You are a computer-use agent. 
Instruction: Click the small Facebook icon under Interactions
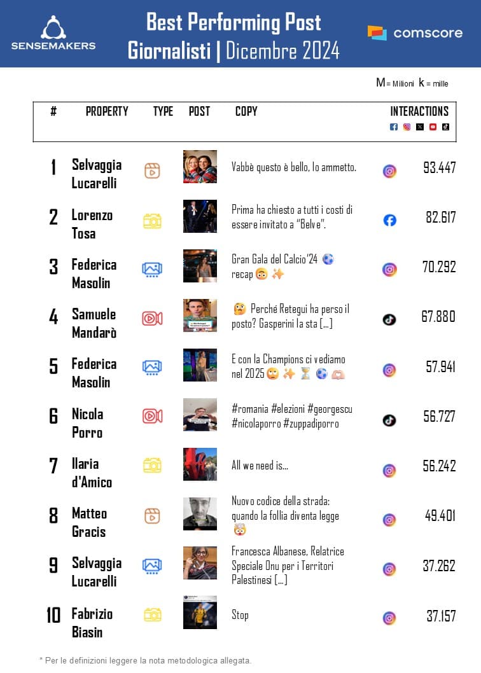[x=394, y=127]
